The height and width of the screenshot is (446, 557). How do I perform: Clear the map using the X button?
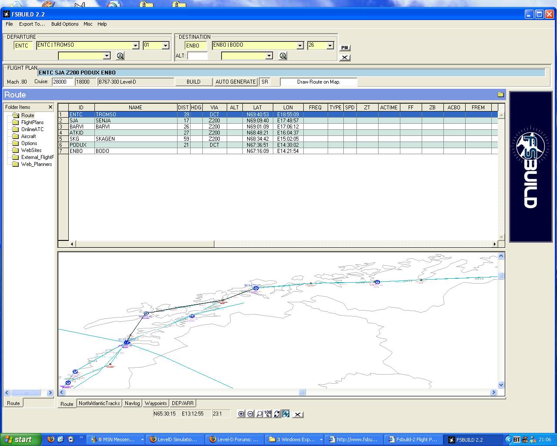point(298,414)
